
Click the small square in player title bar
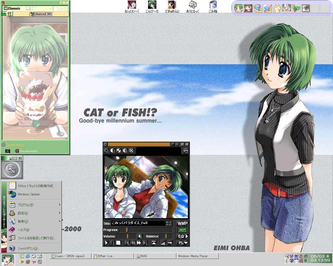[x=105, y=144]
